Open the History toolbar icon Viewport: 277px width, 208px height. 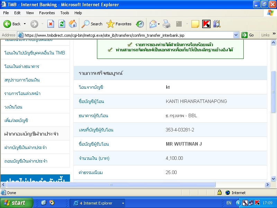140,24
